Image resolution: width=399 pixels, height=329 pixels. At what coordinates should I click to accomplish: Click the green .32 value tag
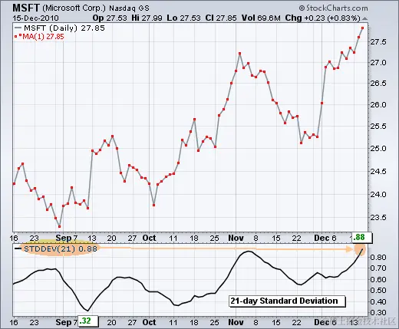point(88,321)
